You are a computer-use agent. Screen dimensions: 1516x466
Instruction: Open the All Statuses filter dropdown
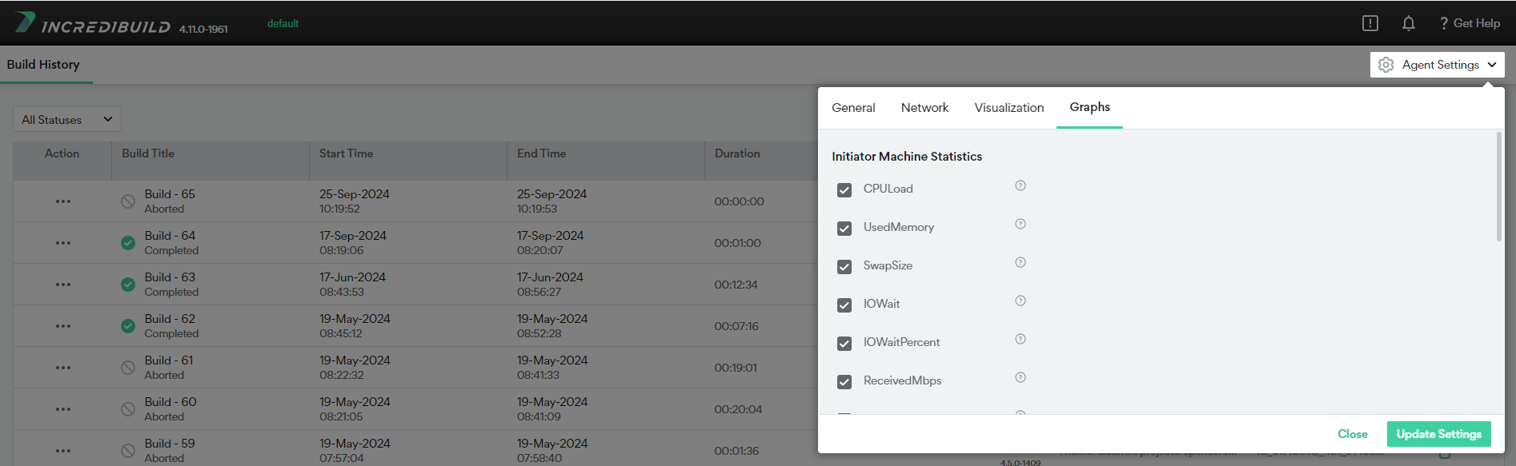66,120
